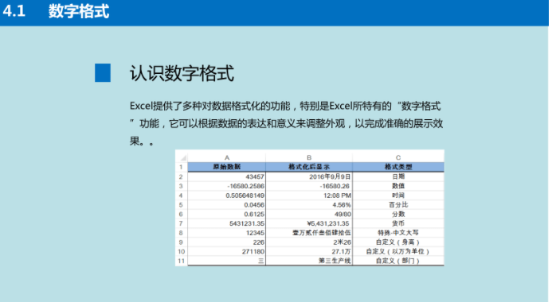Viewport: 552px width, 302px height.
Task: Select the cell containing 5431231.35
Action: tap(227, 223)
